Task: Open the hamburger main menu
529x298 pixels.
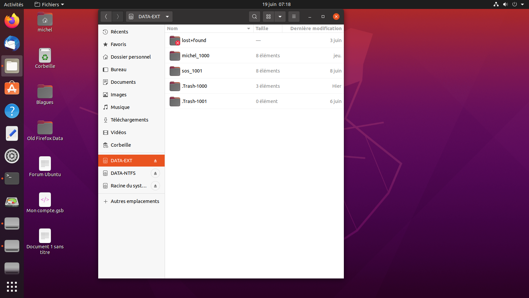Action: pos(294,17)
